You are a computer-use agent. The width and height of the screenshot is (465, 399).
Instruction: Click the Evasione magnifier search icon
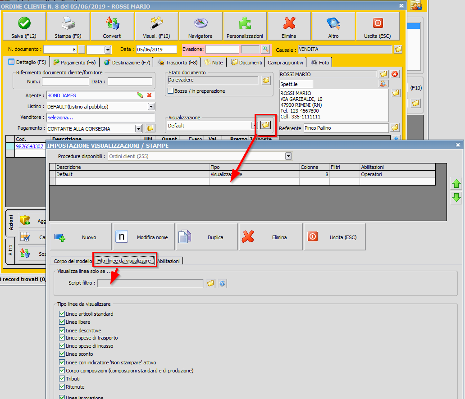point(265,49)
